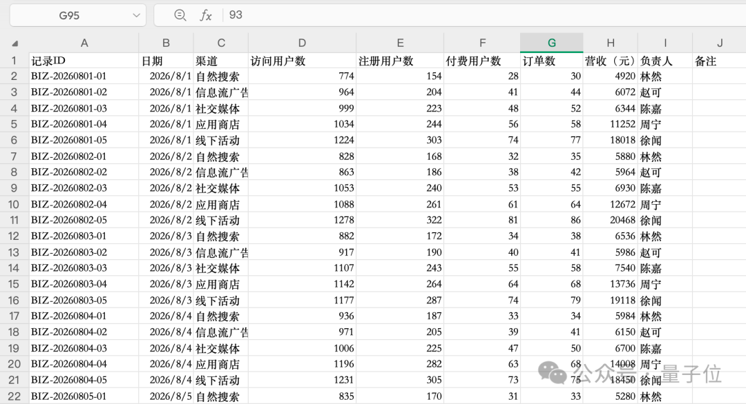The width and height of the screenshot is (746, 404).
Task: Select column A header
Action: point(84,43)
